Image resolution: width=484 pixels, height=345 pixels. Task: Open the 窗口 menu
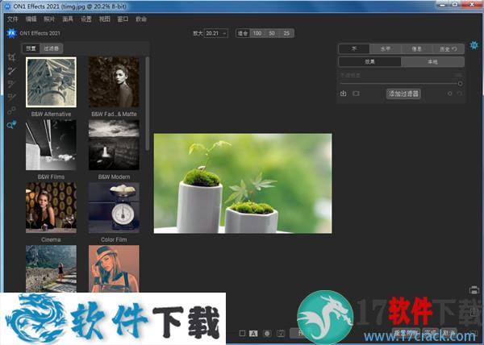pos(123,18)
